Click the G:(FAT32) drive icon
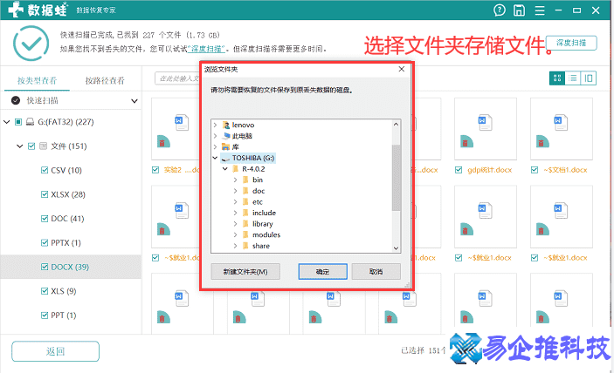This screenshot has width=614, height=373. coord(30,122)
